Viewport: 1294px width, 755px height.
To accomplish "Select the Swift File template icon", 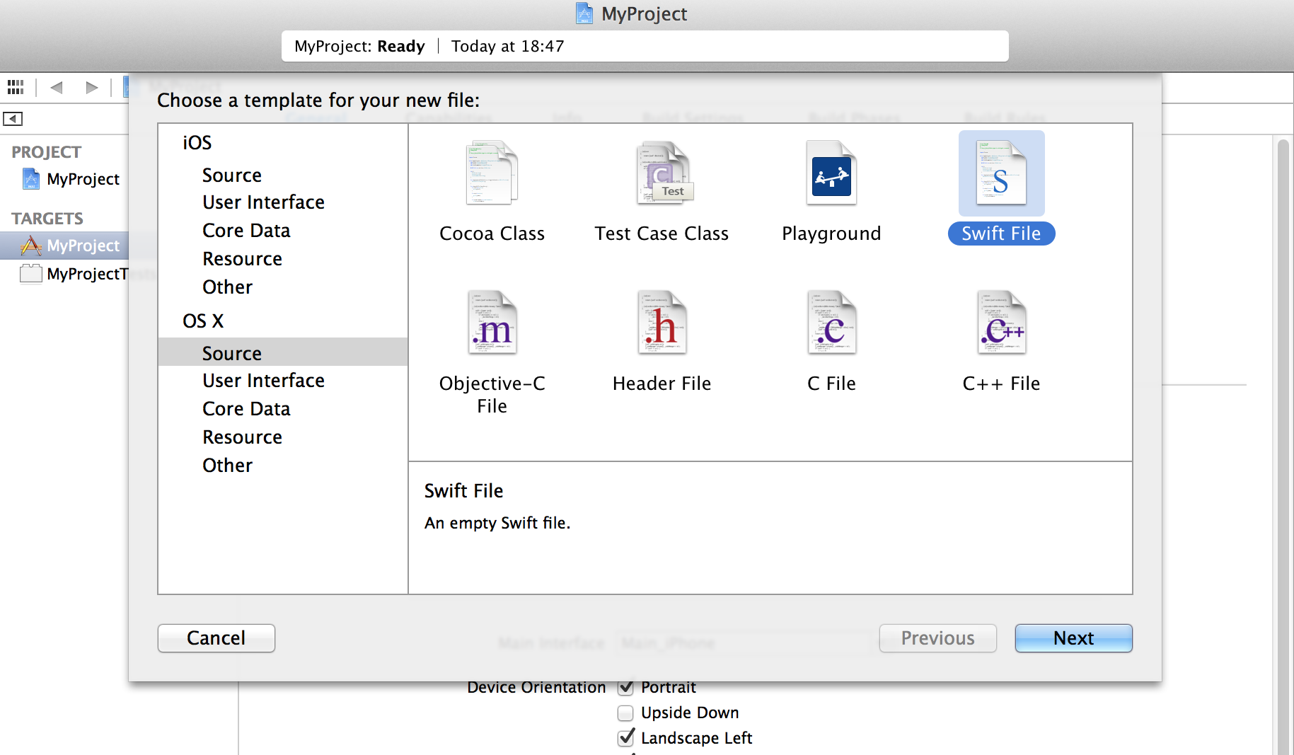I will tap(1001, 173).
